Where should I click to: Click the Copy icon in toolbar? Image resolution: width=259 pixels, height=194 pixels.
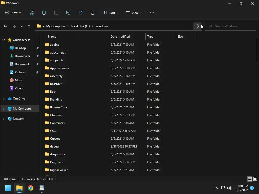44,13
